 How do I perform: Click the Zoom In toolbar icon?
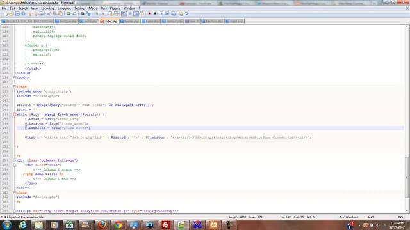click(97, 13)
